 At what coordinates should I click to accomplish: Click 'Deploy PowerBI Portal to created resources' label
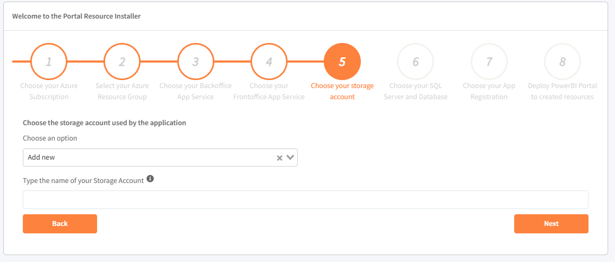[562, 91]
